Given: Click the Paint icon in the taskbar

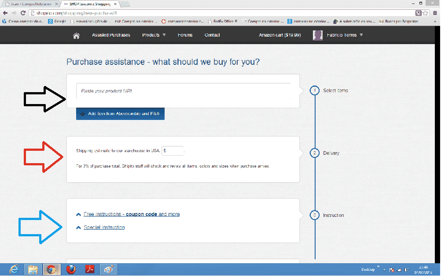Looking at the screenshot, I should [108, 269].
